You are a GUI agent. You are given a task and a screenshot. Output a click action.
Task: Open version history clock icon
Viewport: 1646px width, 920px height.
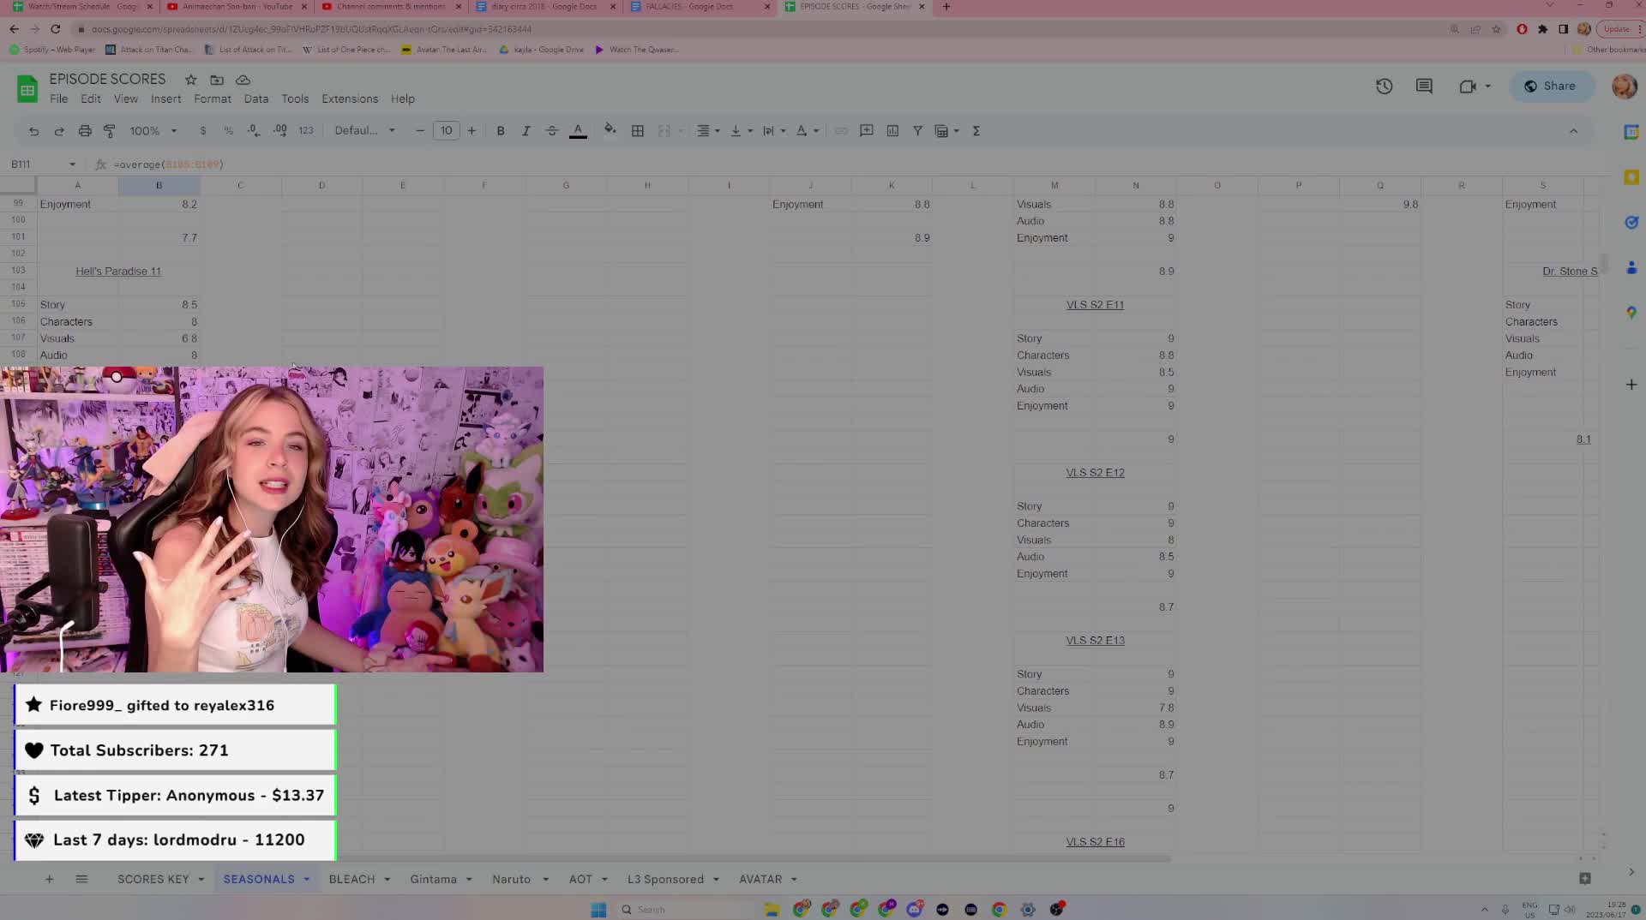click(x=1384, y=87)
